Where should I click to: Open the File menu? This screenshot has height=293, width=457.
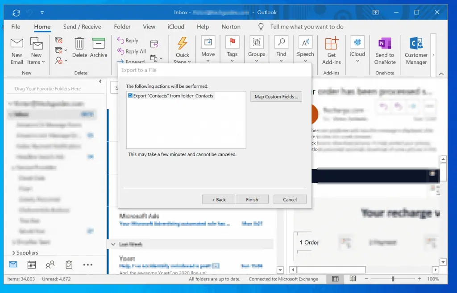(16, 26)
